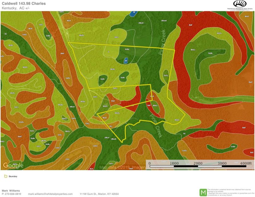
Task: Select the blue pond inside the property
Action: tap(126, 60)
